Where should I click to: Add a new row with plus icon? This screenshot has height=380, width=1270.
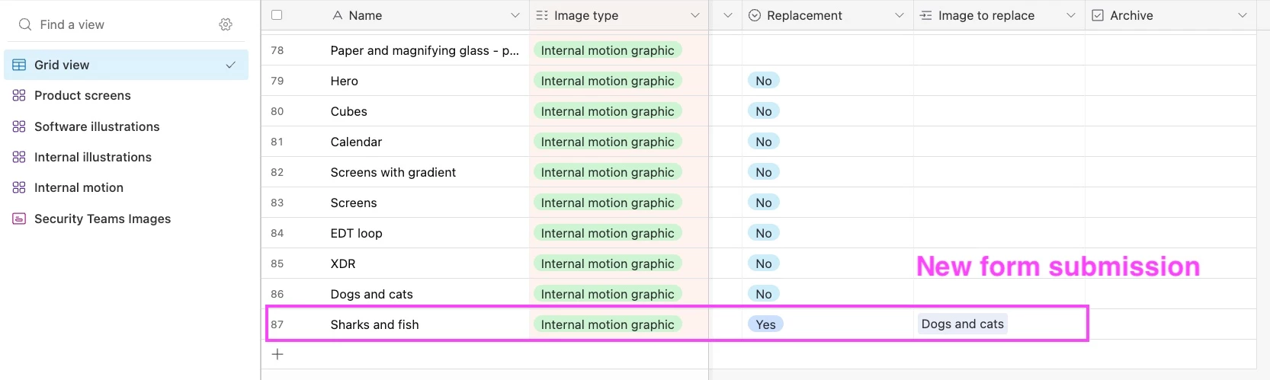277,354
